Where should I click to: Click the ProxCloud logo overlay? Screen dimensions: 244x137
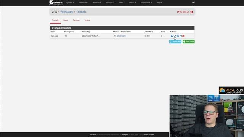point(231,91)
